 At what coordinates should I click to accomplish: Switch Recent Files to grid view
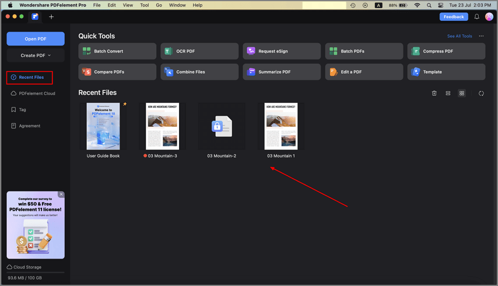coord(462,93)
